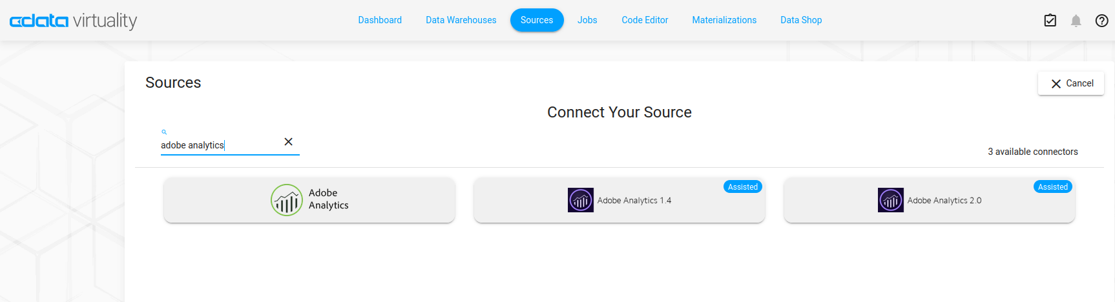The width and height of the screenshot is (1115, 302).
Task: Open help with the question mark icon
Action: click(1102, 21)
